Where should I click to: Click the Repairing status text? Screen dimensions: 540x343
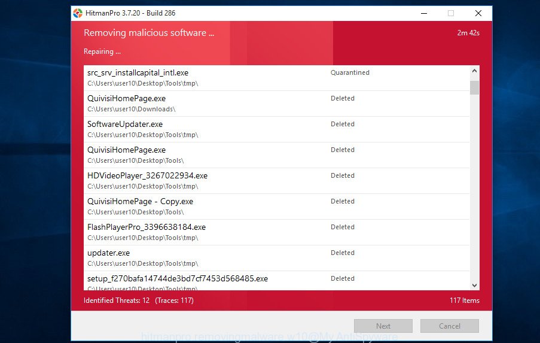tap(102, 51)
